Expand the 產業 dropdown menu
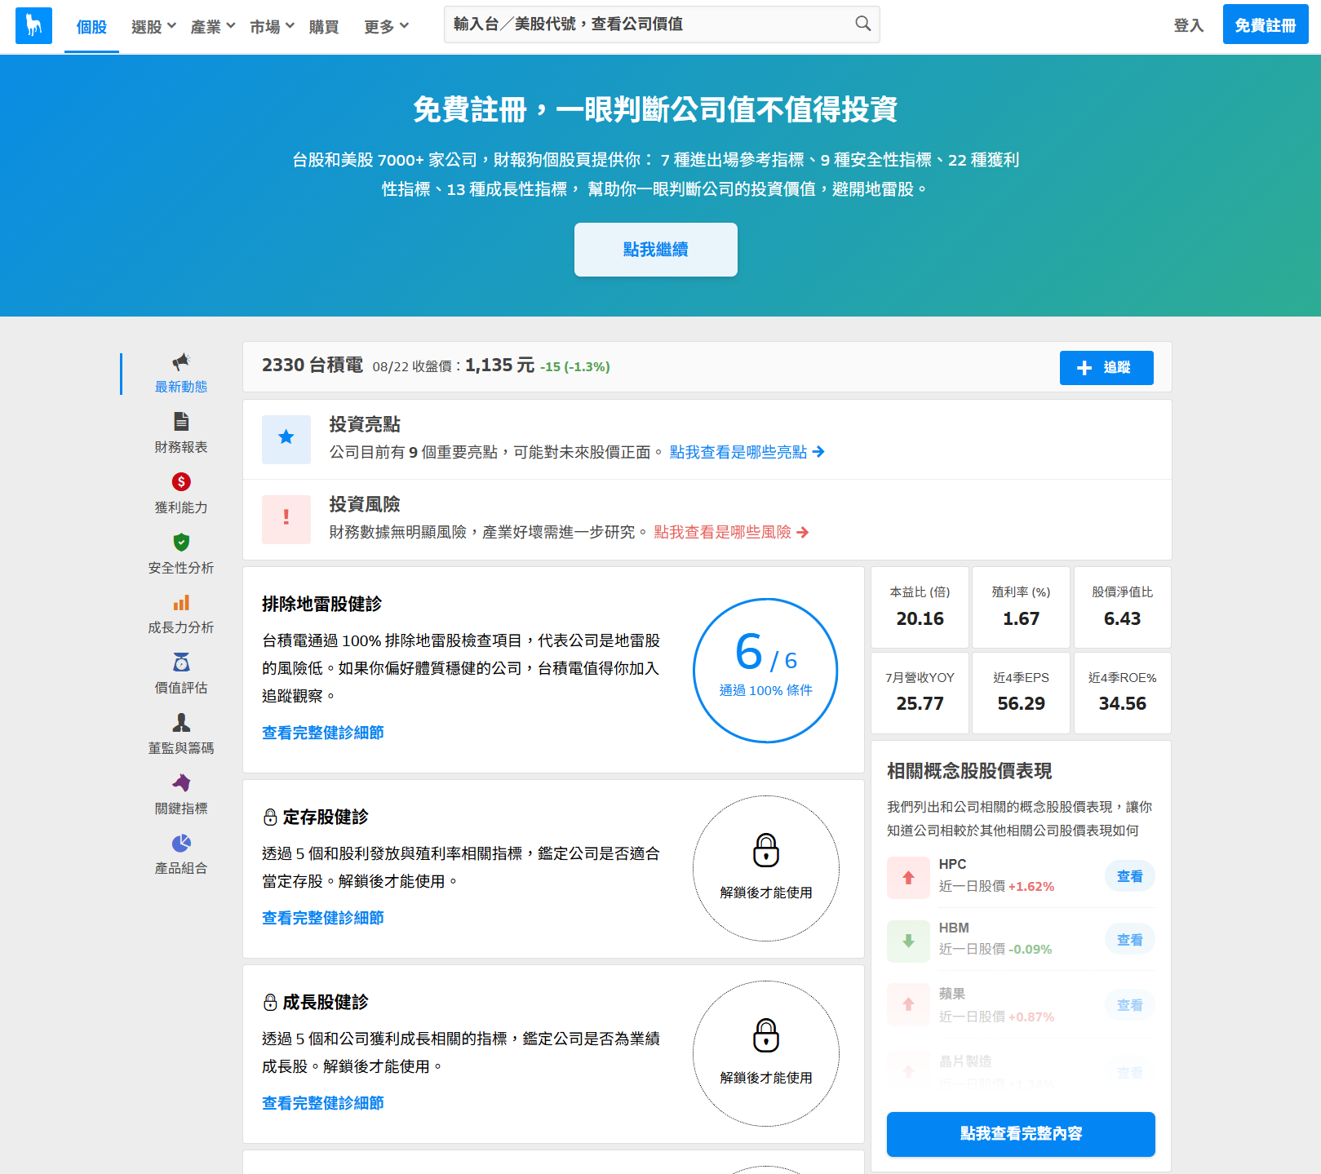The height and width of the screenshot is (1174, 1321). tap(213, 26)
